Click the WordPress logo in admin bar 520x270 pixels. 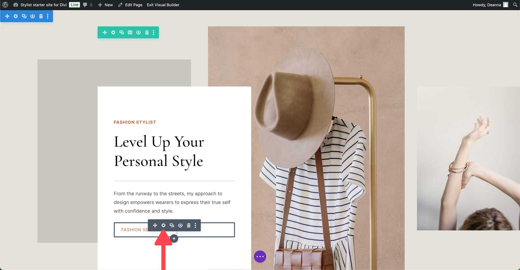tap(5, 5)
